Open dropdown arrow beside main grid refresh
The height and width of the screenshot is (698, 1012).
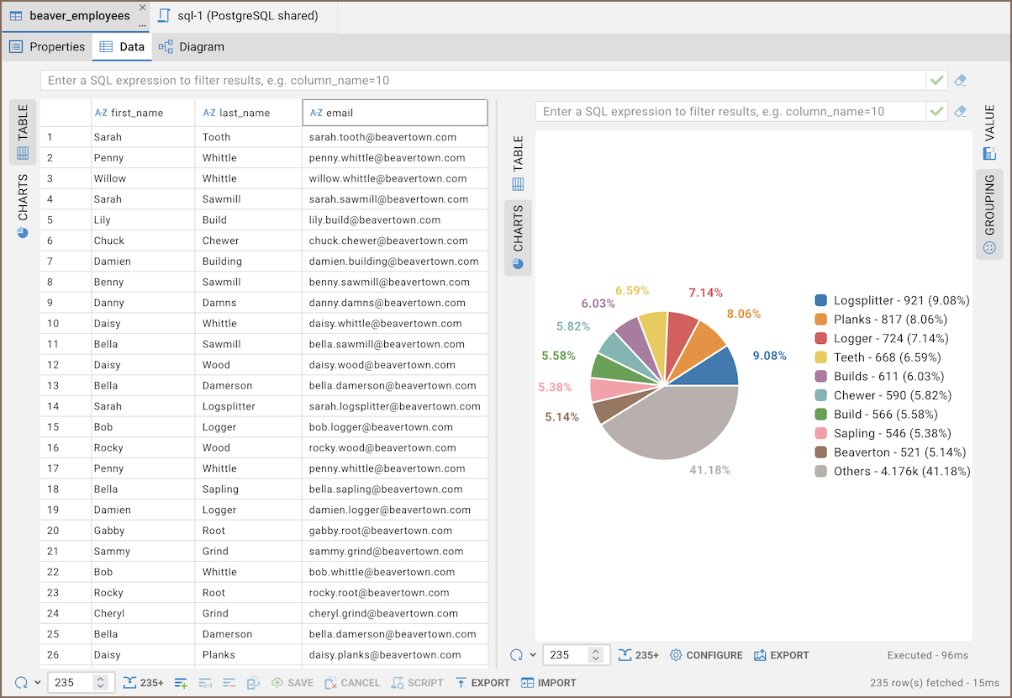38,683
